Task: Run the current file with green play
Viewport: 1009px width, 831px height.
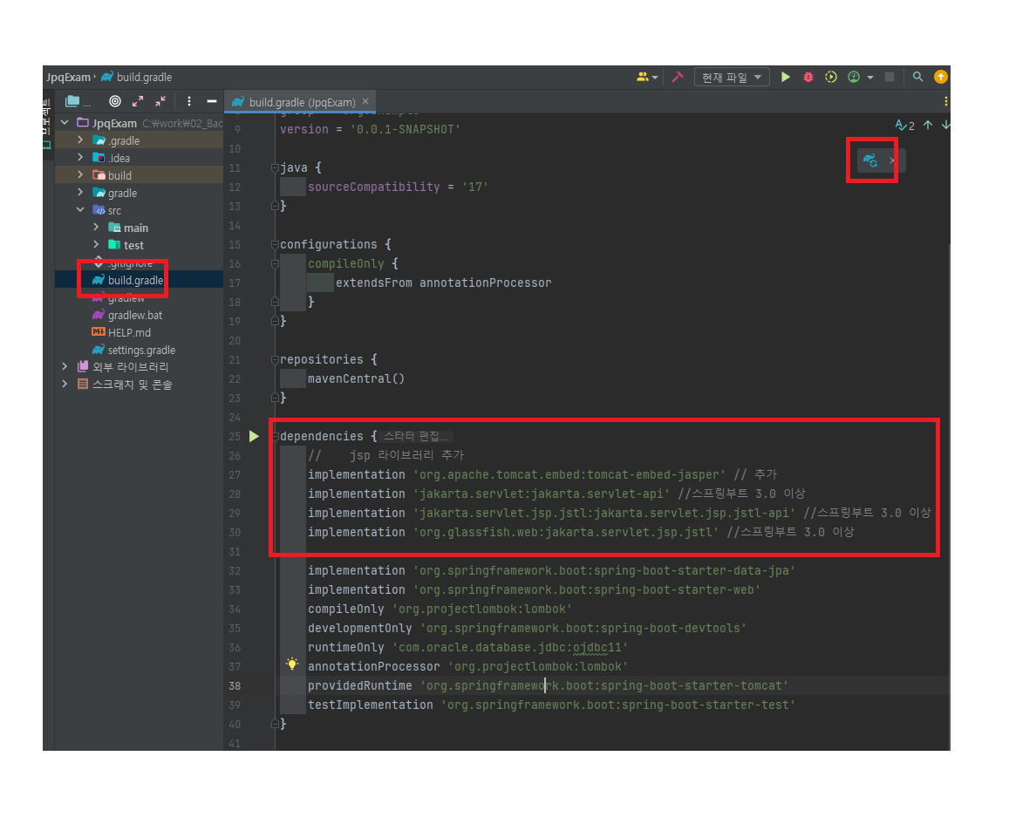Action: pos(785,78)
